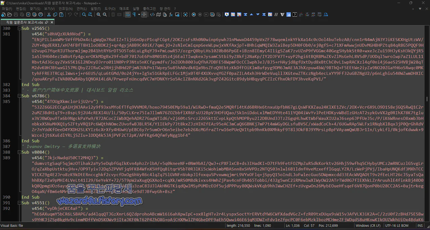Viewport: 430px width, 230px height.
Task: Toggle pin on the vbs file tab
Action: [x=46, y=22]
